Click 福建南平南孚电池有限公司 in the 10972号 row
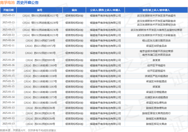This screenshot has height=132, width=188. (105, 46)
